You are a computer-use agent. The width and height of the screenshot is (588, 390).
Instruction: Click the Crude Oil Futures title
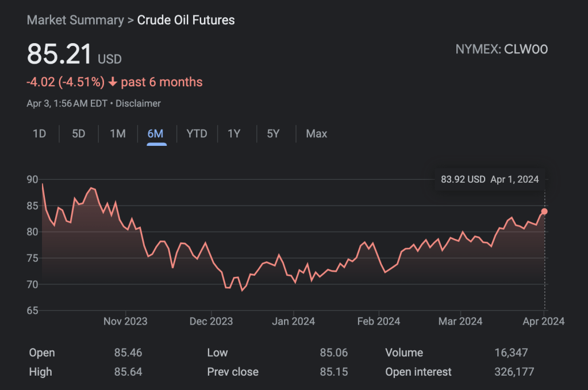coord(186,20)
